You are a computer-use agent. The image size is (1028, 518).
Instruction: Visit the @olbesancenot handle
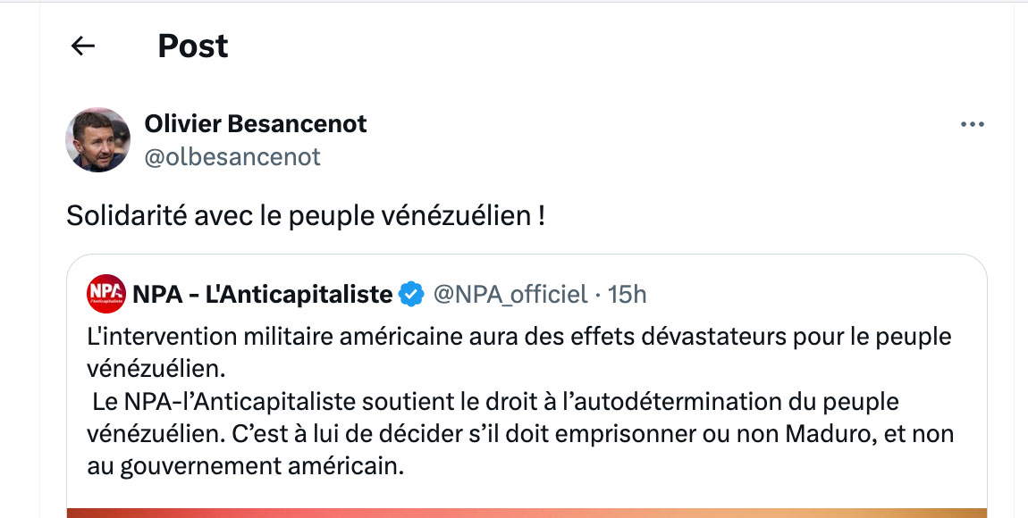232,157
